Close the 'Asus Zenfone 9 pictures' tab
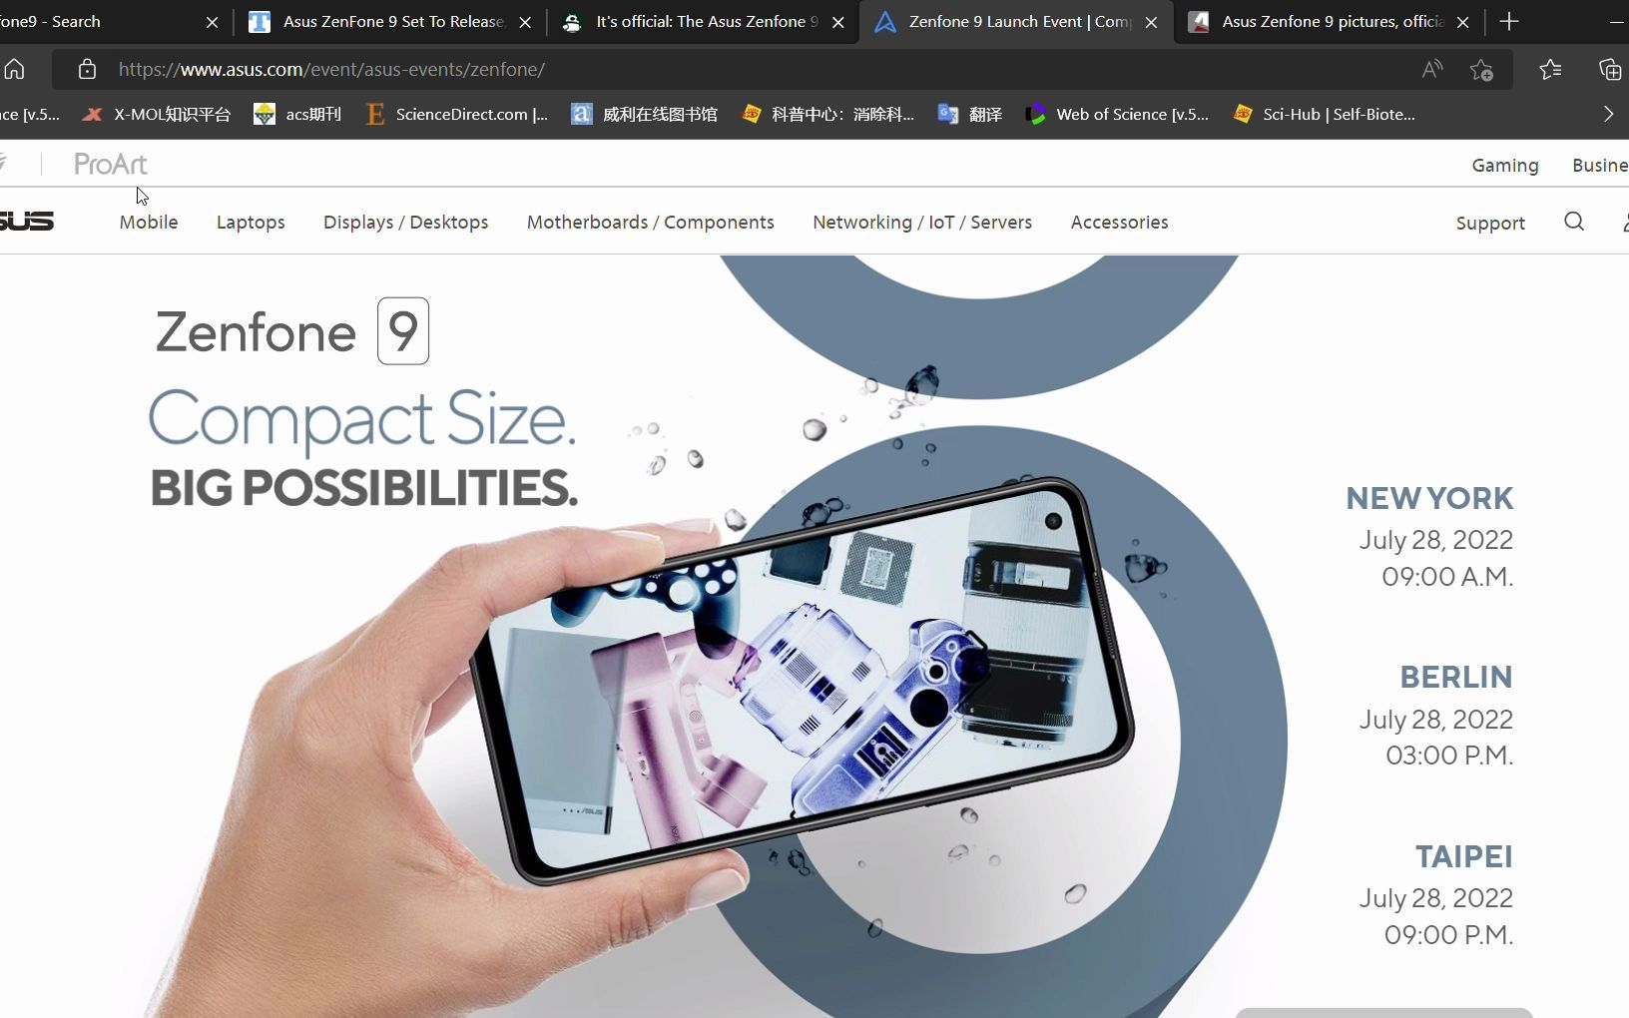This screenshot has width=1629, height=1018. 1463,22
